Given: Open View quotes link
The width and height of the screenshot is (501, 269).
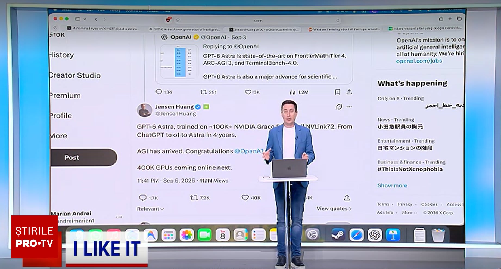Looking at the screenshot, I should [334, 209].
